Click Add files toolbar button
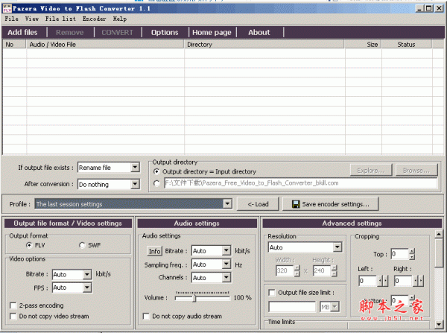 coord(22,32)
